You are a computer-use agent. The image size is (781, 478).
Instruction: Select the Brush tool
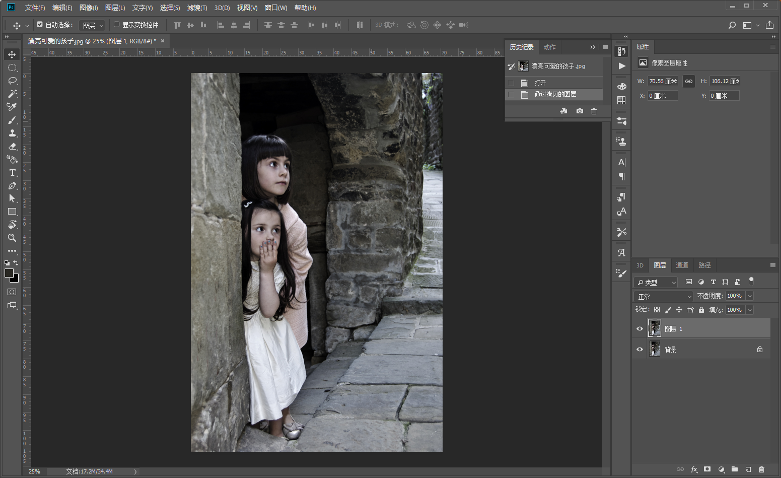coord(12,120)
